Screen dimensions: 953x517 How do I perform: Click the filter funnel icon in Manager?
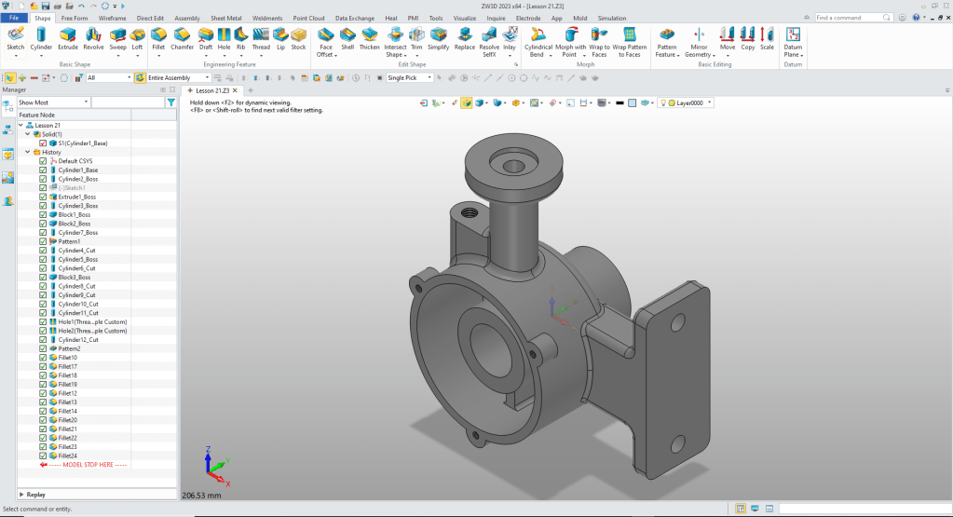[x=170, y=102]
